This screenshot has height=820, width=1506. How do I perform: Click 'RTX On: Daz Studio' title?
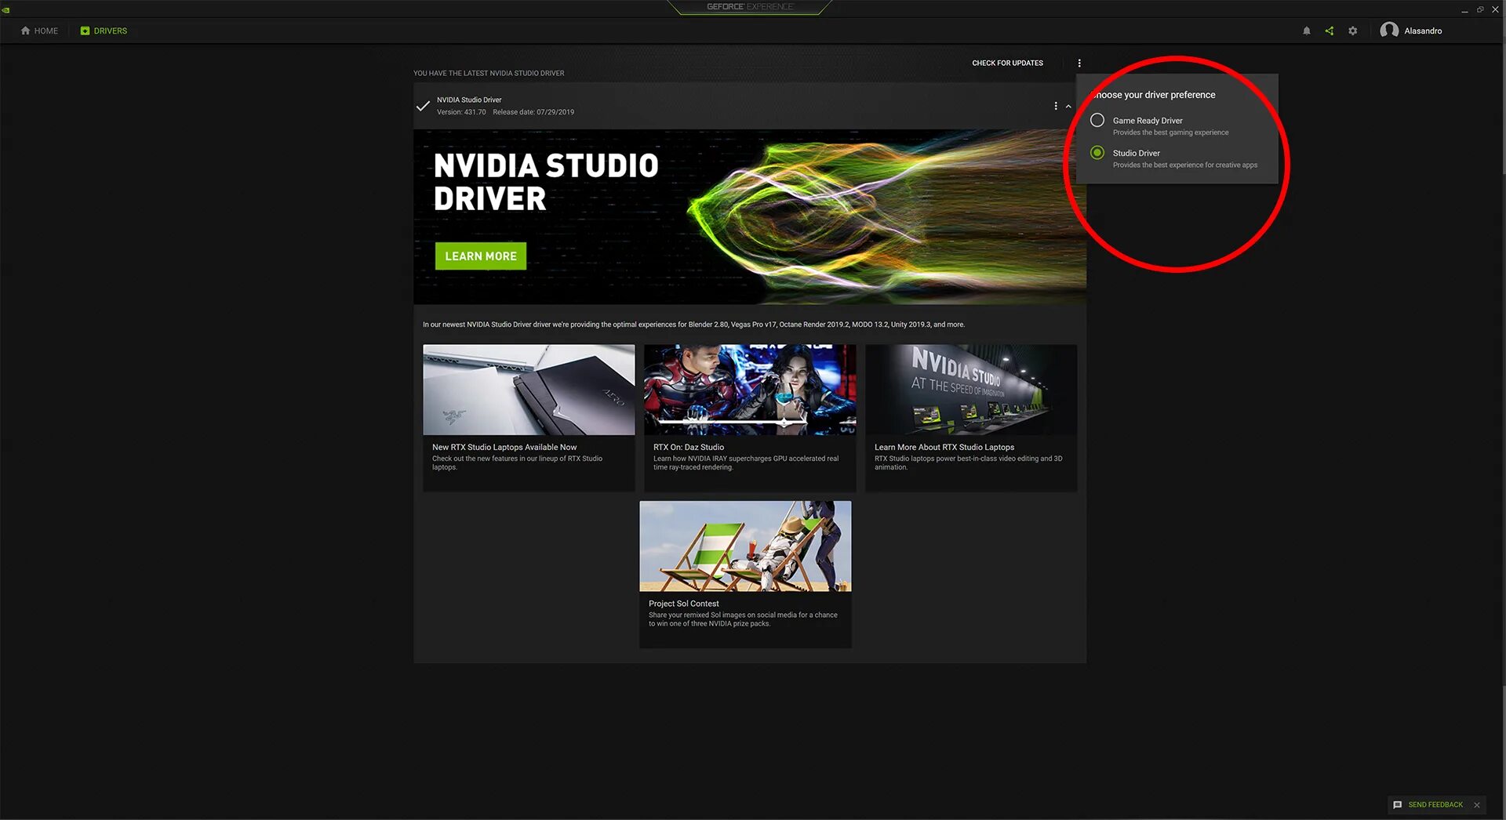(689, 447)
